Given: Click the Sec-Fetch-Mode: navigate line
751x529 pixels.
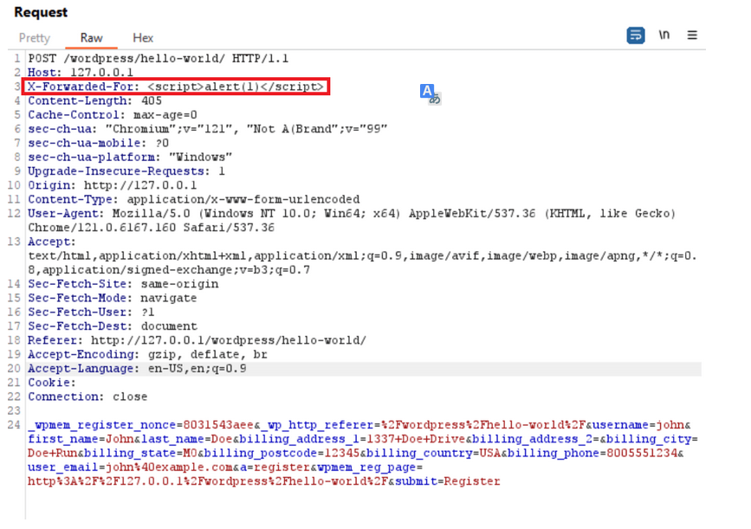Looking at the screenshot, I should point(112,298).
